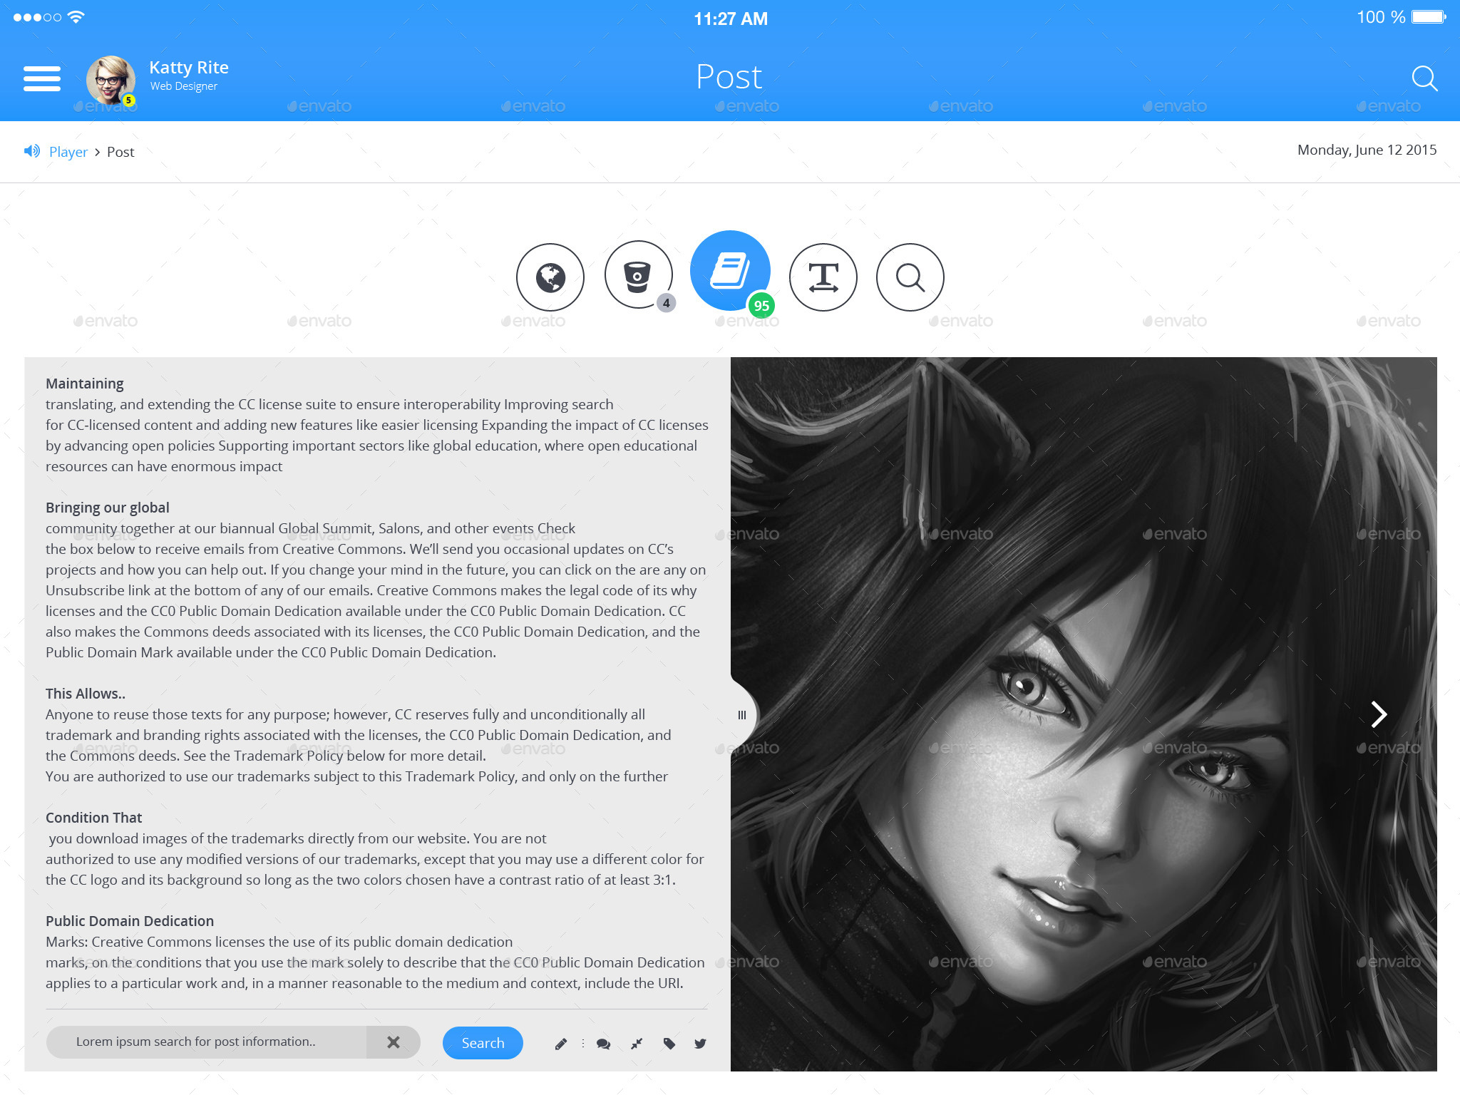The width and height of the screenshot is (1460, 1095).
Task: Open the hamburger menu icon
Action: click(x=41, y=78)
